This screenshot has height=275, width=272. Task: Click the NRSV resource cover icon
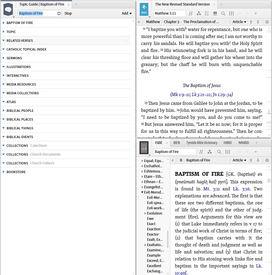(144, 9)
